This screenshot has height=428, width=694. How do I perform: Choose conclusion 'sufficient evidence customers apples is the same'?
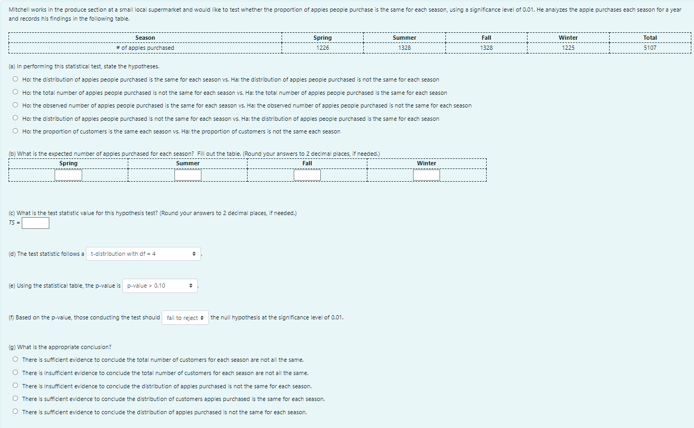tap(16, 399)
